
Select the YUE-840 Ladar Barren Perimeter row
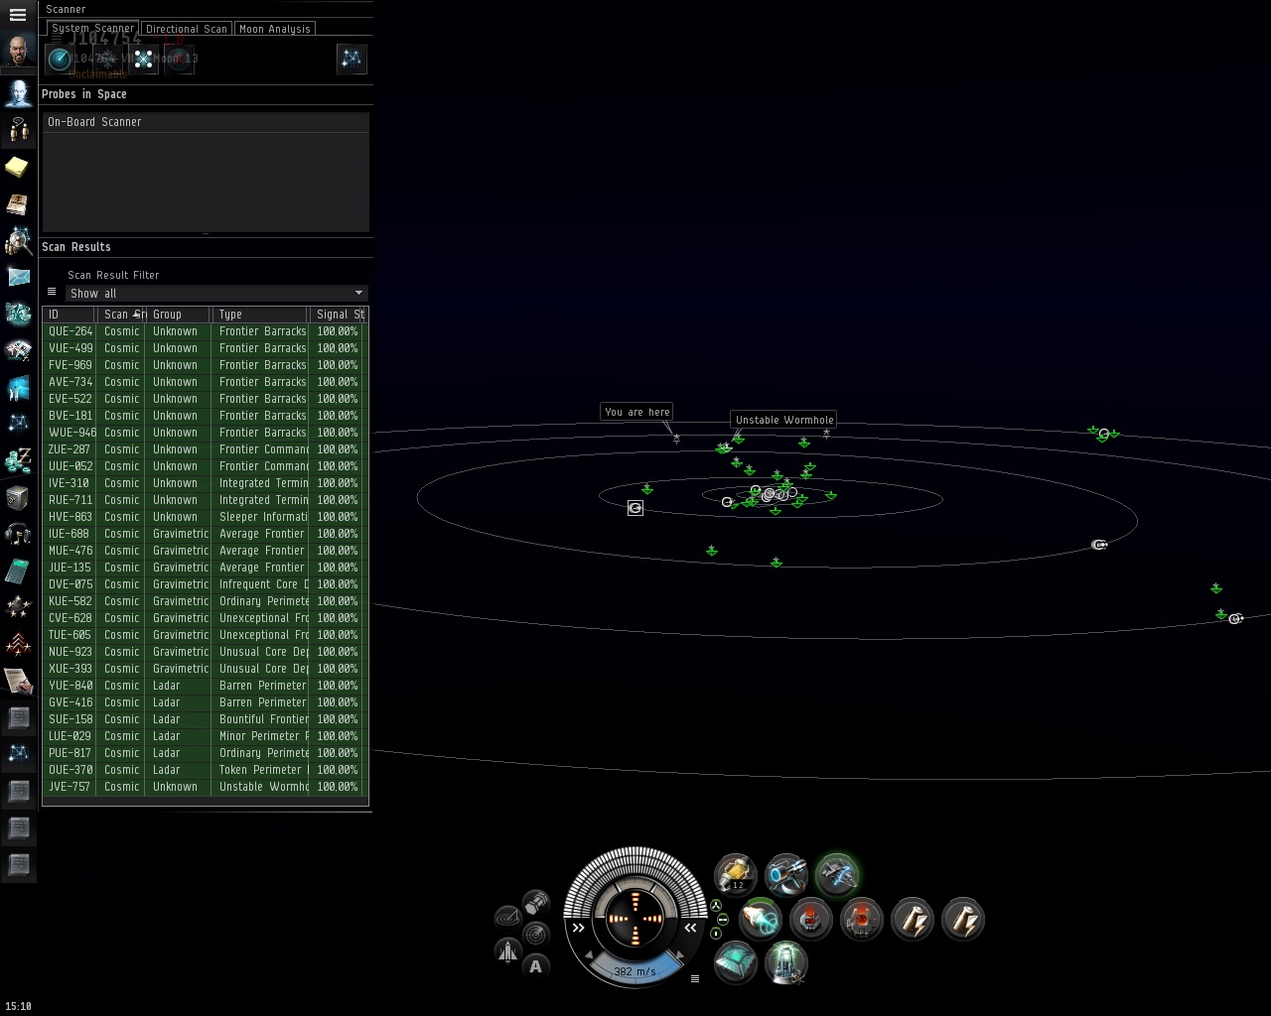206,686
